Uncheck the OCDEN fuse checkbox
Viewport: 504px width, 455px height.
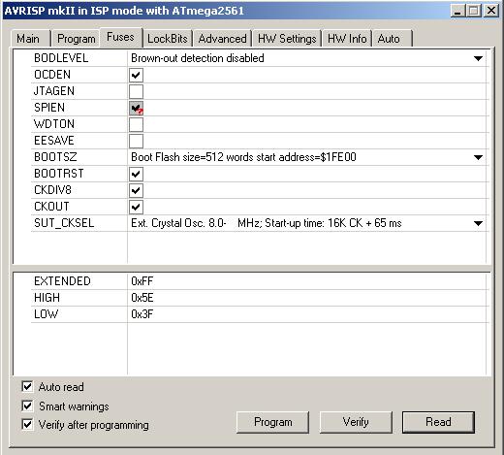[136, 75]
